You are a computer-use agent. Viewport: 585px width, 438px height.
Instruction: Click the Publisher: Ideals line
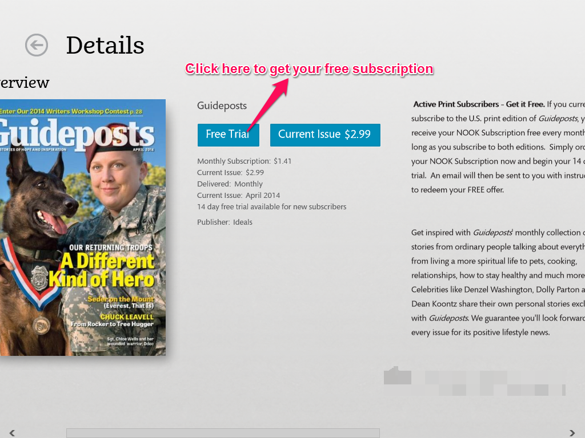tap(225, 222)
